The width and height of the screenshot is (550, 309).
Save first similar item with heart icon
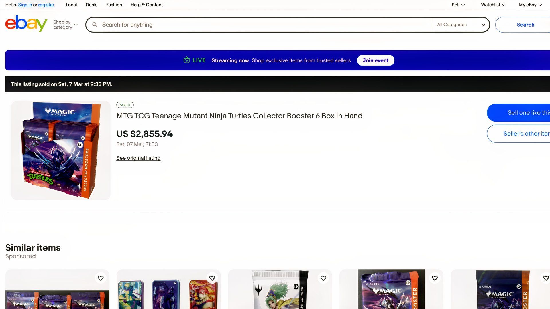pyautogui.click(x=101, y=278)
